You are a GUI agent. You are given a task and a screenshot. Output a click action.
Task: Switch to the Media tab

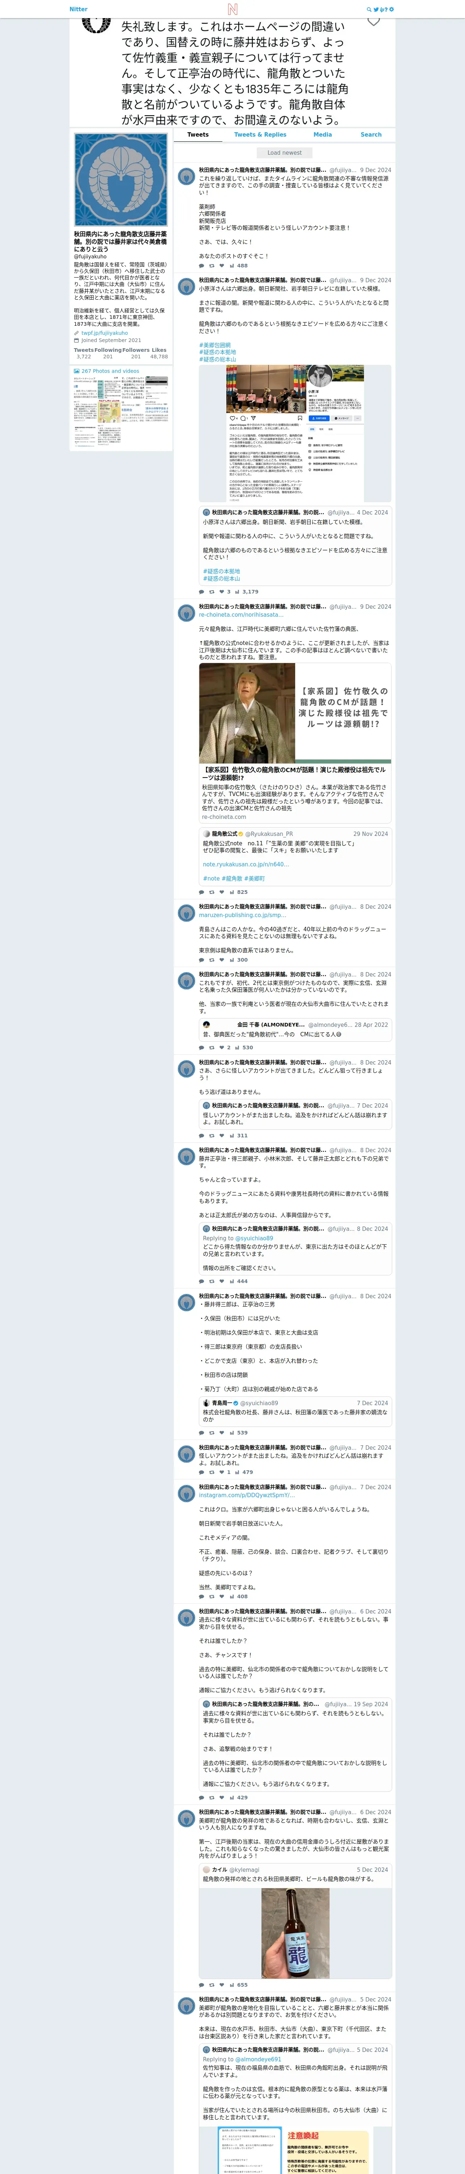click(322, 135)
